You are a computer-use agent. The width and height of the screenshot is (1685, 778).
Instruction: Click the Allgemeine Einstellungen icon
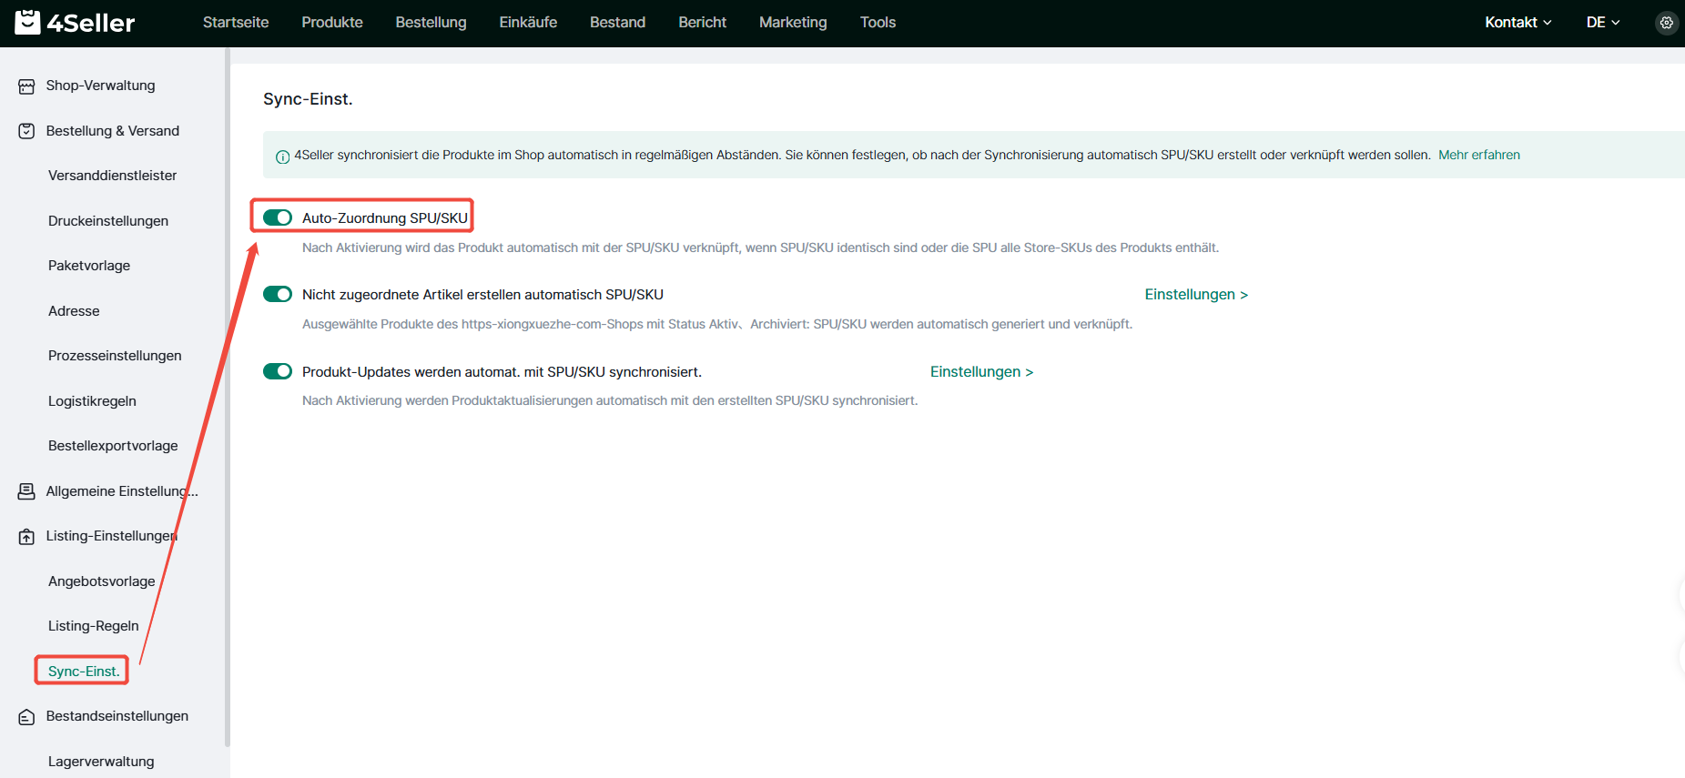pos(26,491)
